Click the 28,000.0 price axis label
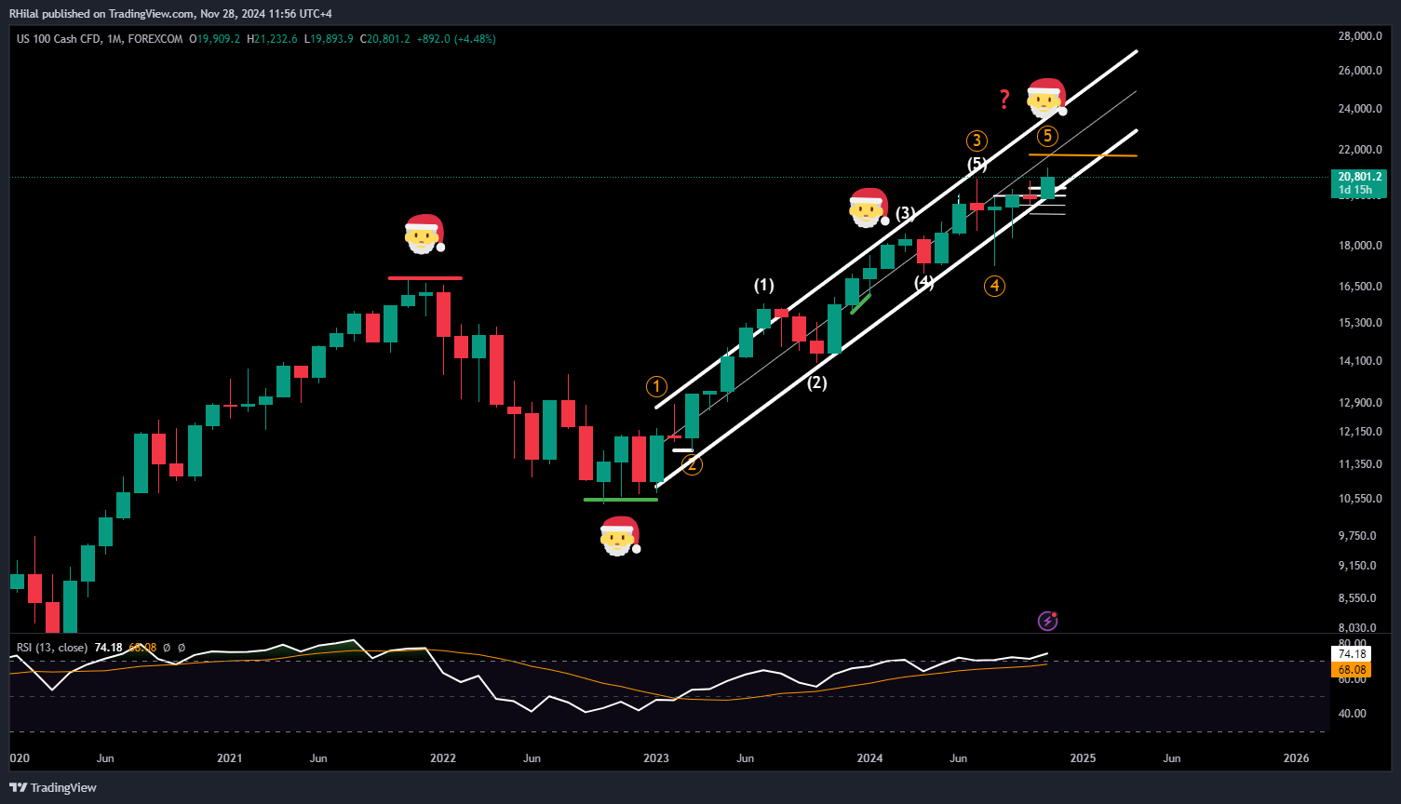Viewport: 1401px width, 804px height. point(1359,37)
